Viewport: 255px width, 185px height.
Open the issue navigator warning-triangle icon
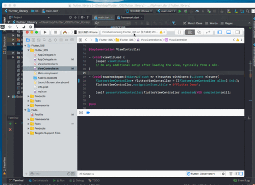pos(50,40)
